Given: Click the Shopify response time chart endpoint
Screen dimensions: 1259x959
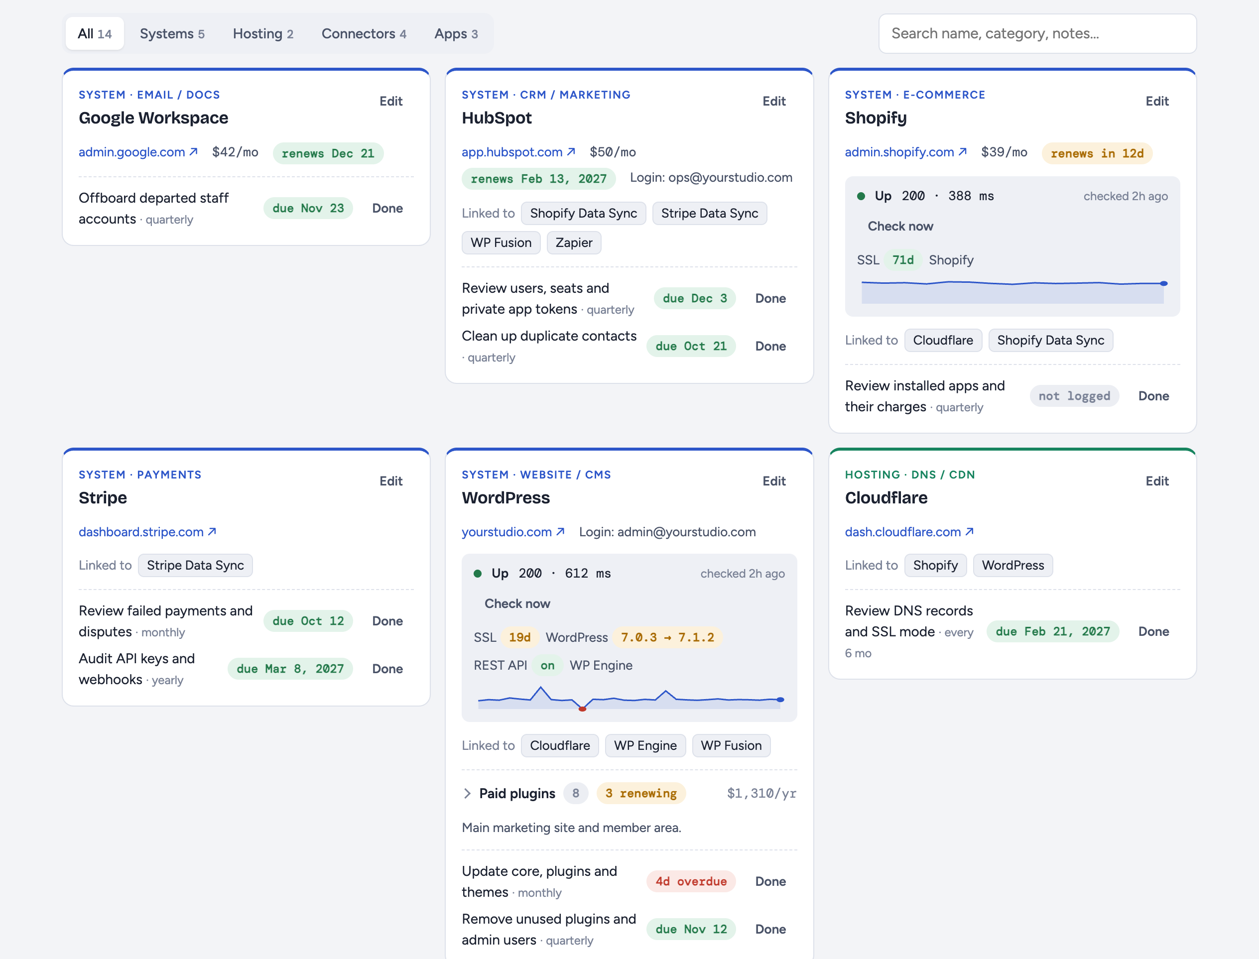Looking at the screenshot, I should (1164, 283).
